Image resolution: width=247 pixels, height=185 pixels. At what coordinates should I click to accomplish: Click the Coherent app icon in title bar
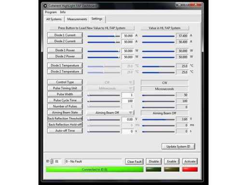pos(45,6)
